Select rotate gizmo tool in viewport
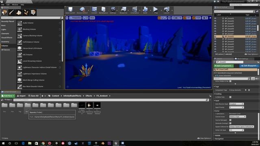 (162, 18)
